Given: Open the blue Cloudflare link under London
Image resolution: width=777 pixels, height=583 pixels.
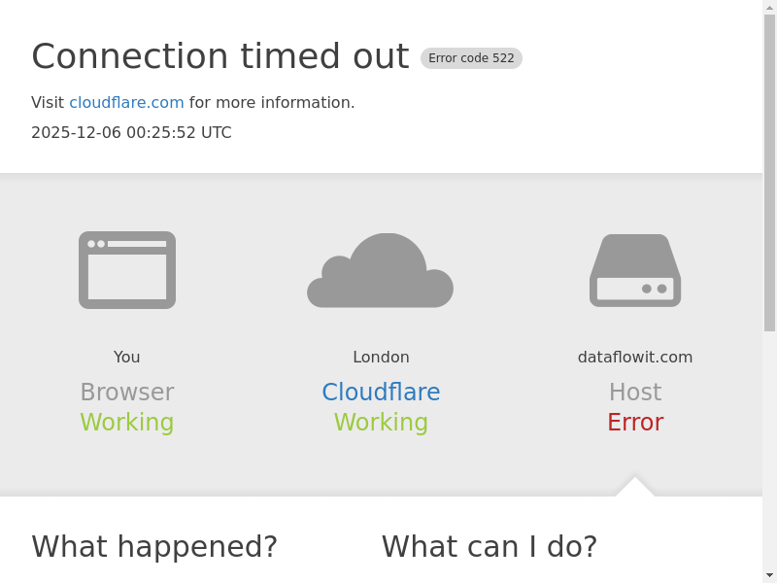Looking at the screenshot, I should click(381, 393).
